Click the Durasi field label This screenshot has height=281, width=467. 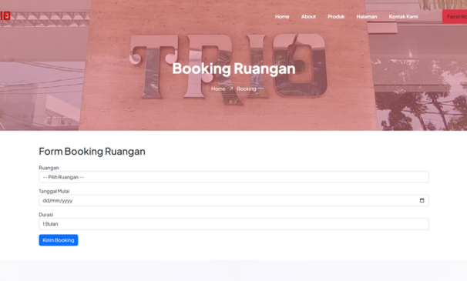point(46,215)
